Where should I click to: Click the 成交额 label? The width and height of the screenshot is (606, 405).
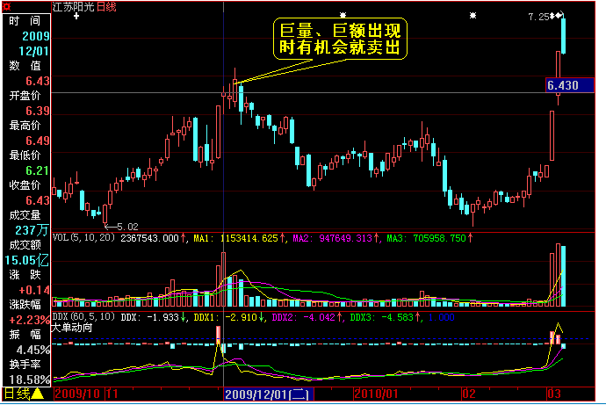tap(25, 245)
